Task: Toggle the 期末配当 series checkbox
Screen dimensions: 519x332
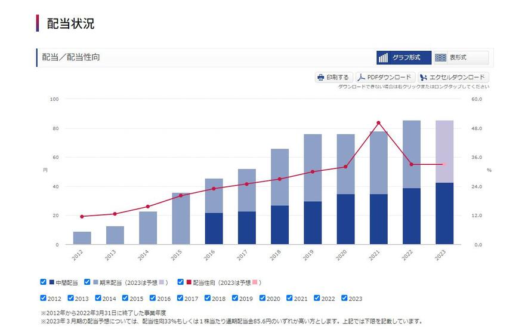Action: tap(87, 282)
